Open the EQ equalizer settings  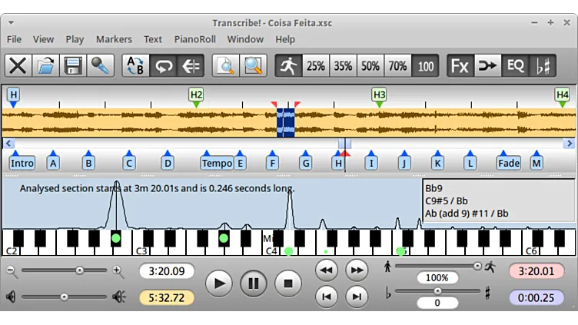coord(515,66)
